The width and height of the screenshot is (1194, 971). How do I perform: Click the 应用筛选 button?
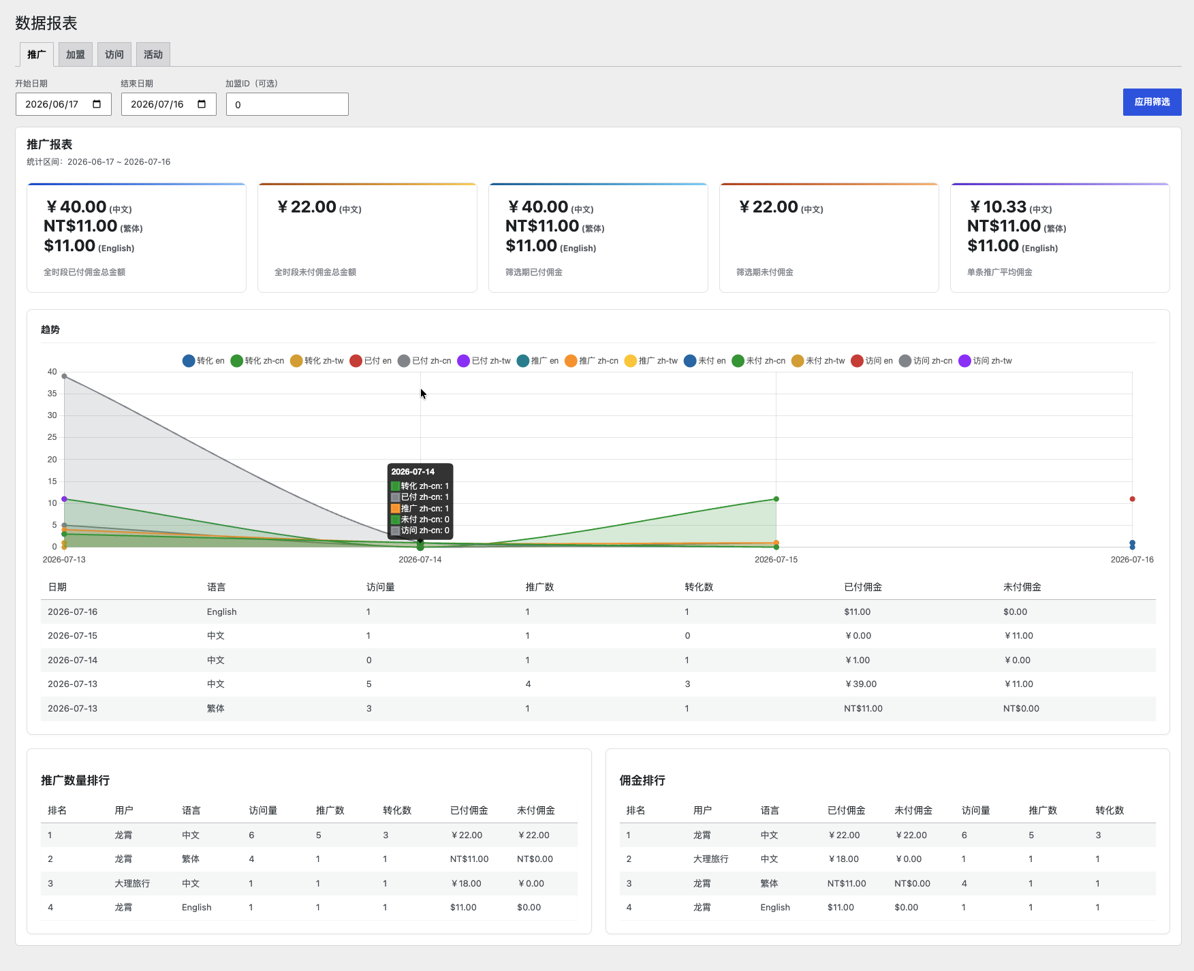pyautogui.click(x=1152, y=102)
